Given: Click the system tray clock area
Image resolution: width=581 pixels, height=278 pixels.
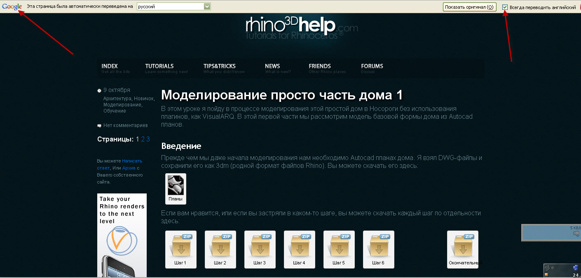Looking at the screenshot, I should tap(562, 271).
